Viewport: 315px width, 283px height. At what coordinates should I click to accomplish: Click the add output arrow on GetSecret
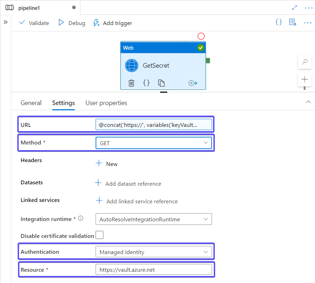click(x=193, y=83)
